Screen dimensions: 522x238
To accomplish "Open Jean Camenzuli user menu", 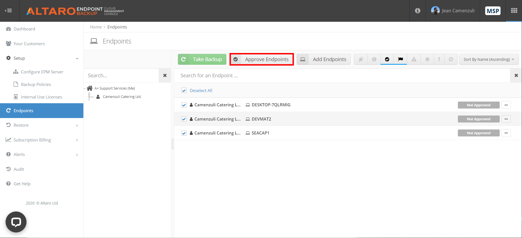I will 453,11.
